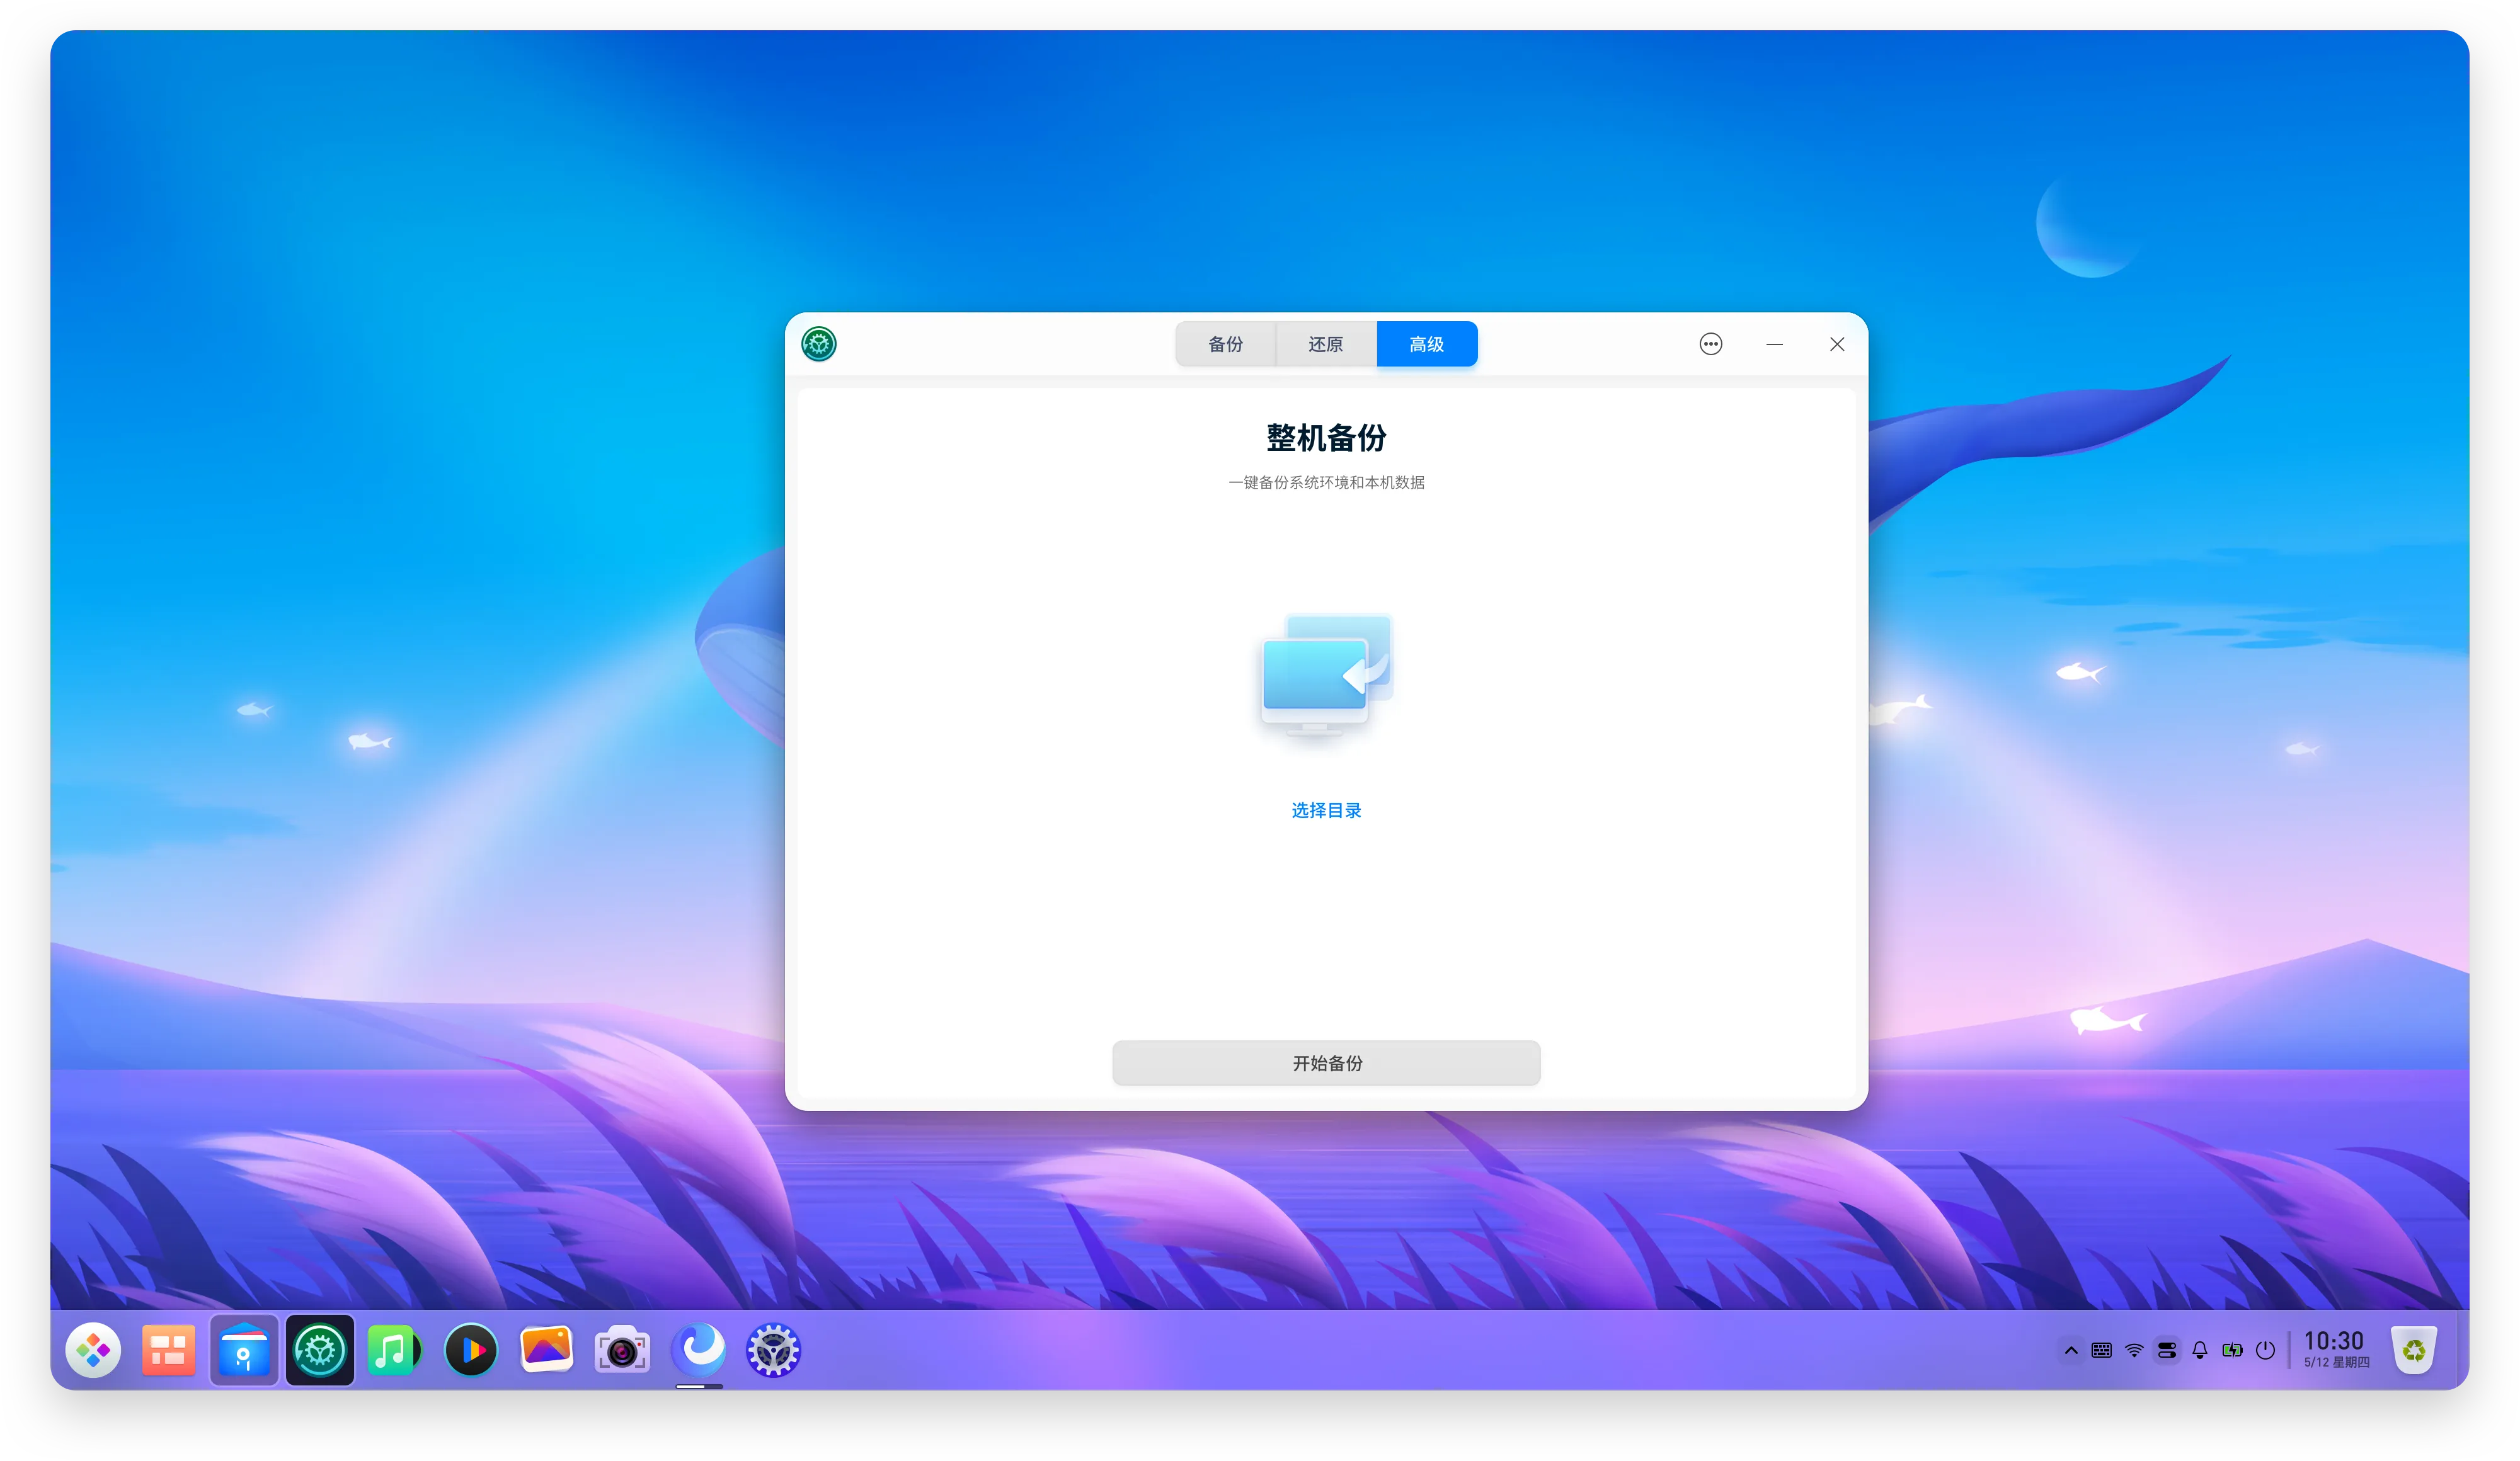Open the trash bin in dock
2520x1461 pixels.
pos(2414,1351)
